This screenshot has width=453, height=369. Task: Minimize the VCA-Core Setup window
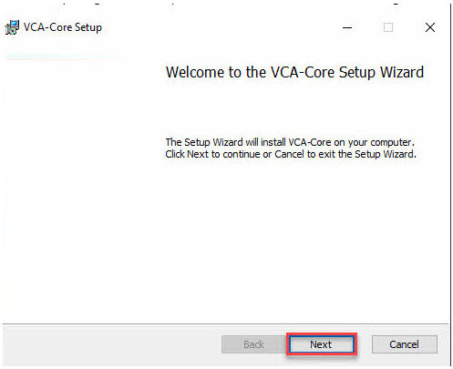point(347,27)
